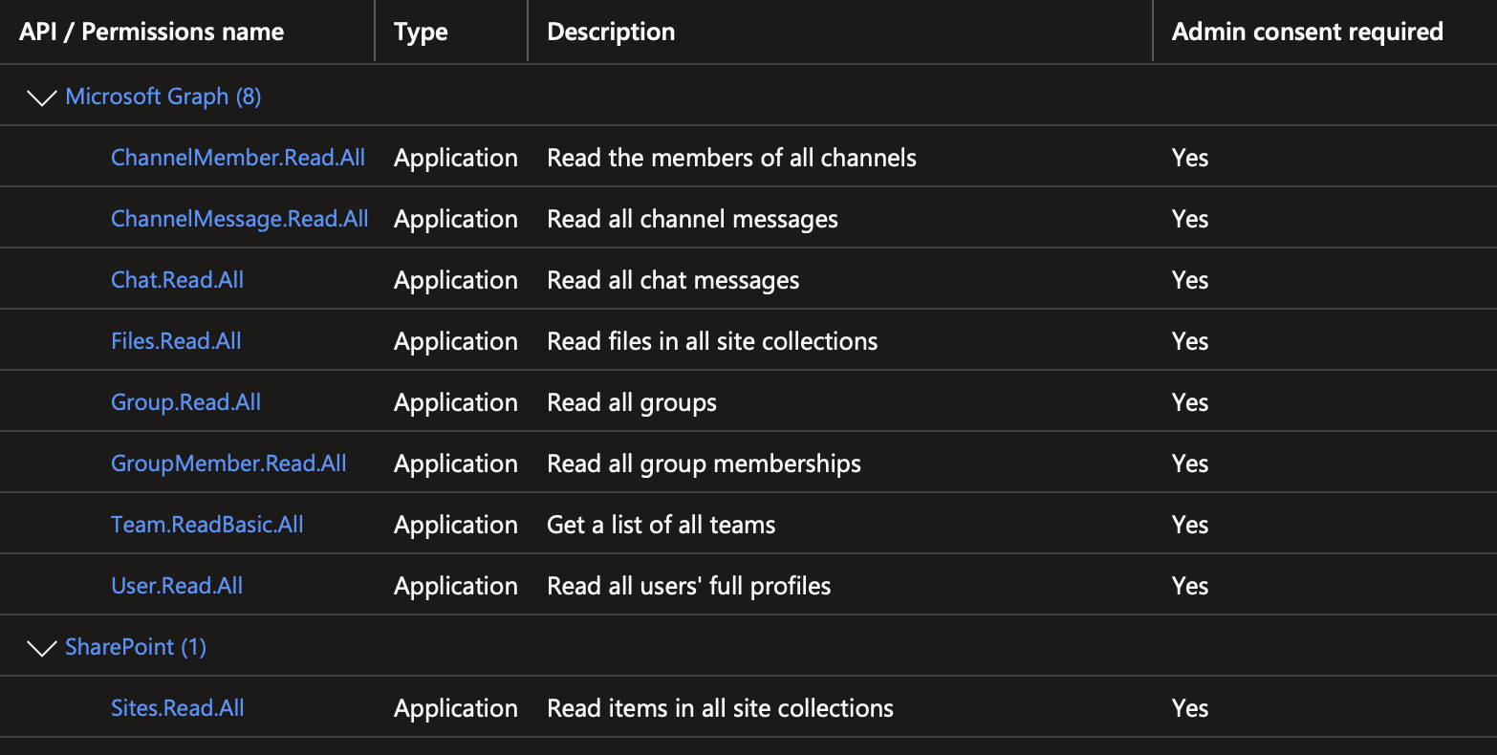Click Yes in Files.Read.All row
1497x755 pixels.
pyautogui.click(x=1190, y=341)
